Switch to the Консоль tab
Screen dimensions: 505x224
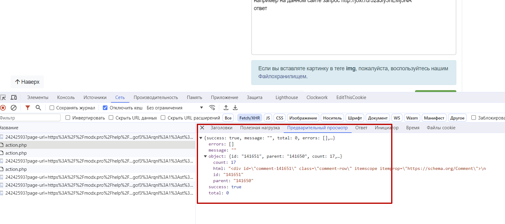[66, 97]
